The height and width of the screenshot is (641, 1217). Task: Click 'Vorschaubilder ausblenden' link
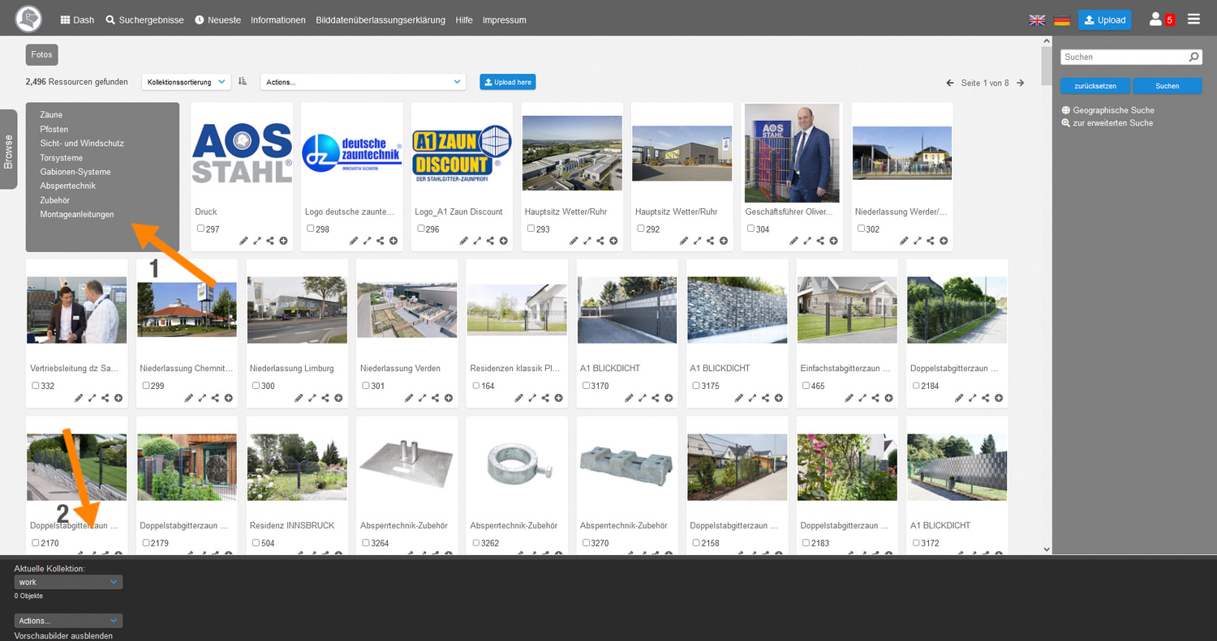63,636
